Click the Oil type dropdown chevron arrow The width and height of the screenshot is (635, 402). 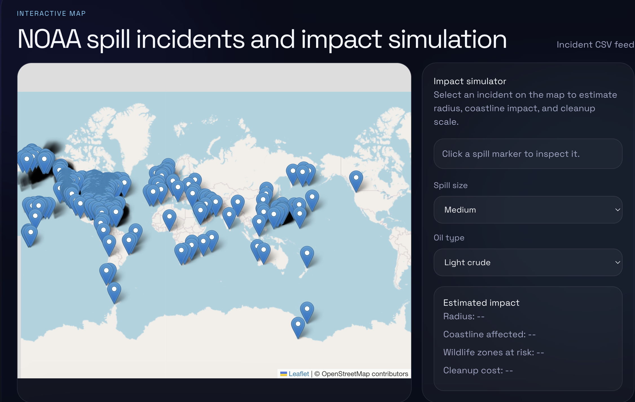617,262
